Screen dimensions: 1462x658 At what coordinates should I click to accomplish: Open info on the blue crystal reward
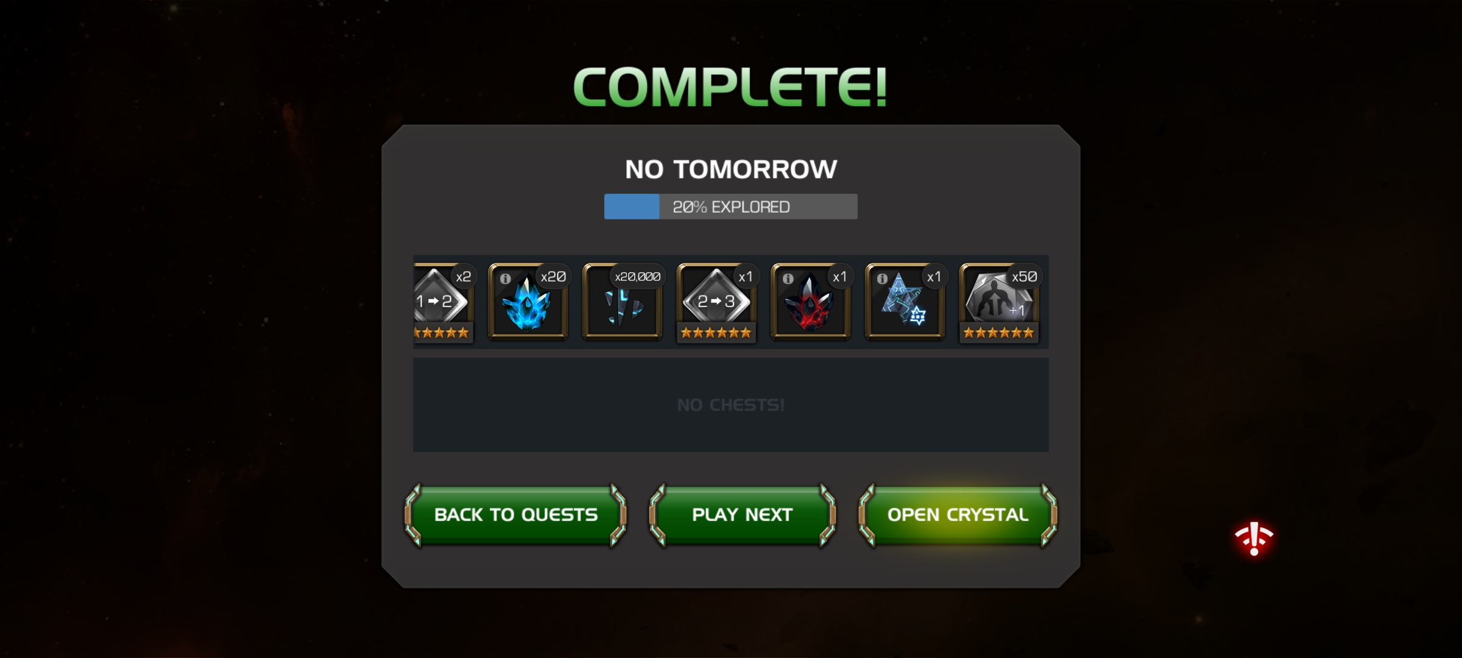pos(506,278)
